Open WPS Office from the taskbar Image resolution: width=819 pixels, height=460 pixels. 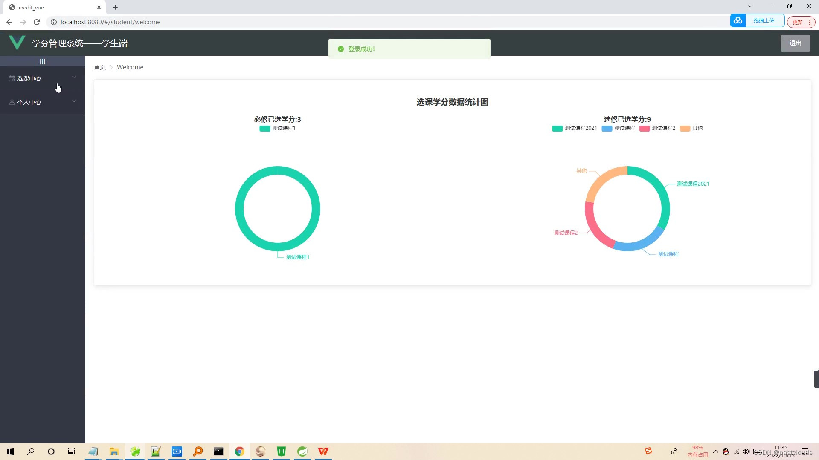(323, 451)
